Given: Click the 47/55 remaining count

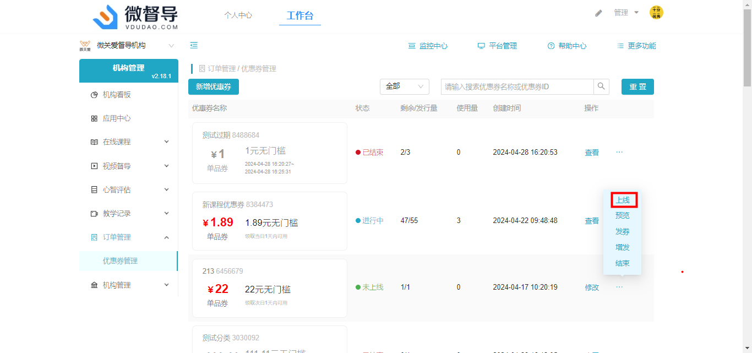Looking at the screenshot, I should pos(409,221).
